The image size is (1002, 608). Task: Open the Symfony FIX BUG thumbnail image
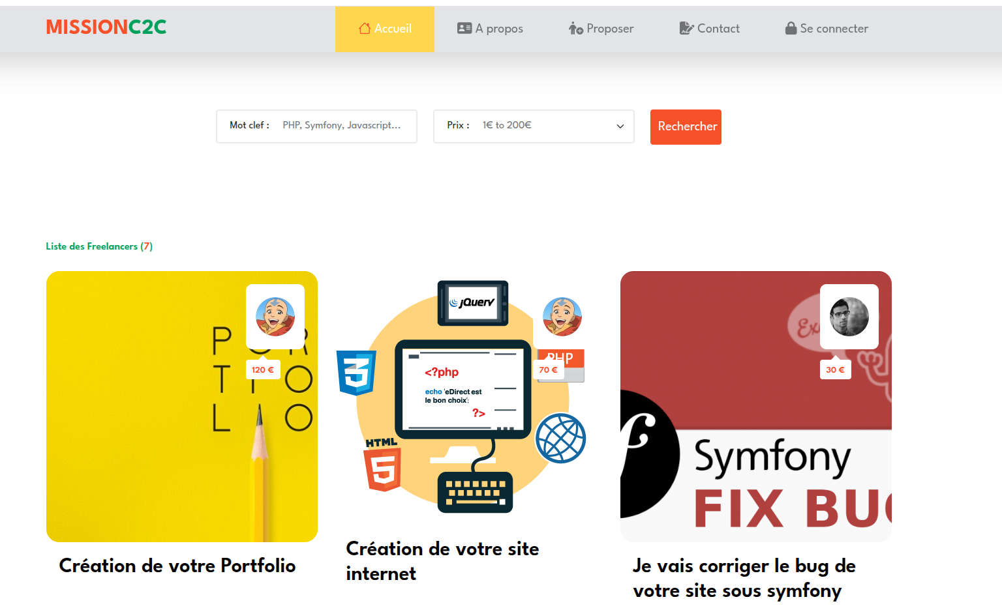pyautogui.click(x=756, y=407)
